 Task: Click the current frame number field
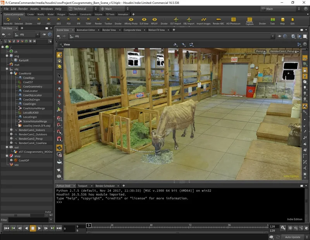[69, 228]
